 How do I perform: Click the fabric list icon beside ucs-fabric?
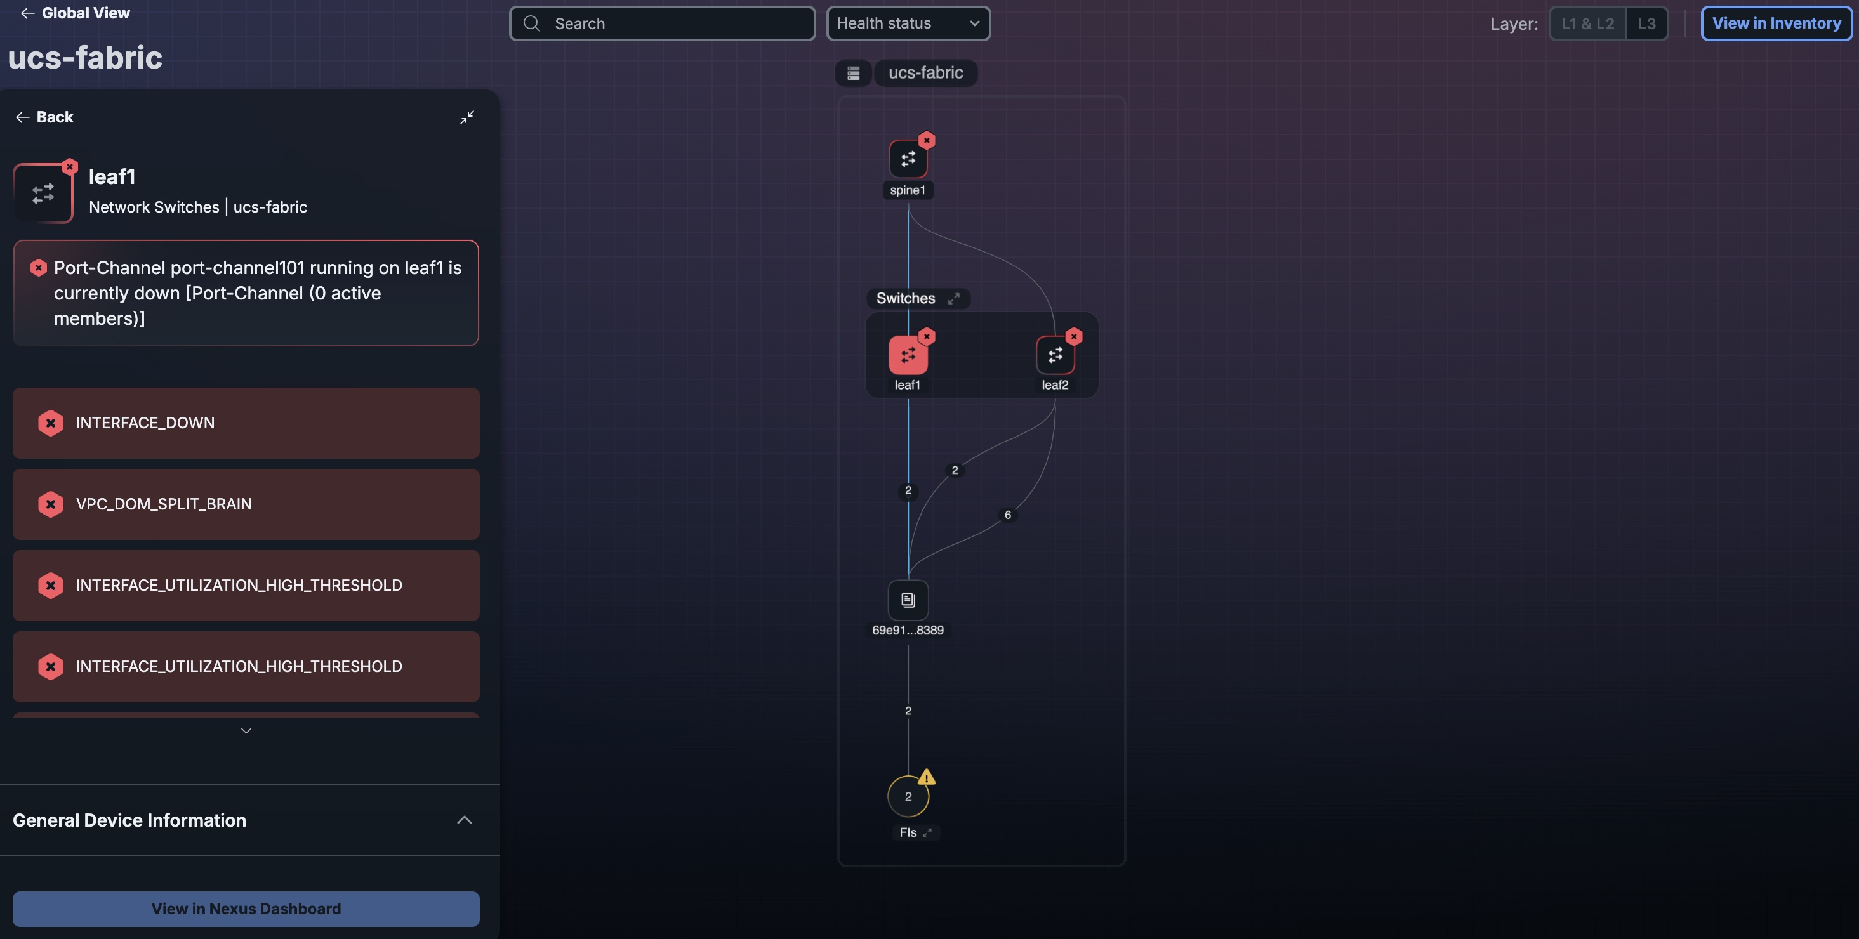pos(853,73)
